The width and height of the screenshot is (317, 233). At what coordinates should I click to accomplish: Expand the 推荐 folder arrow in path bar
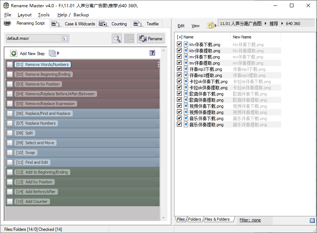(282, 24)
